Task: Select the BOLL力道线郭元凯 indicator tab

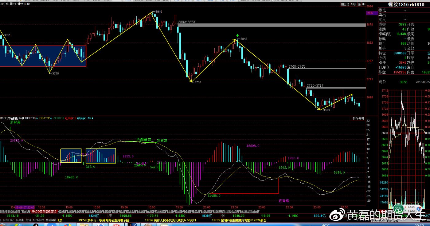Action: (x=226, y=212)
